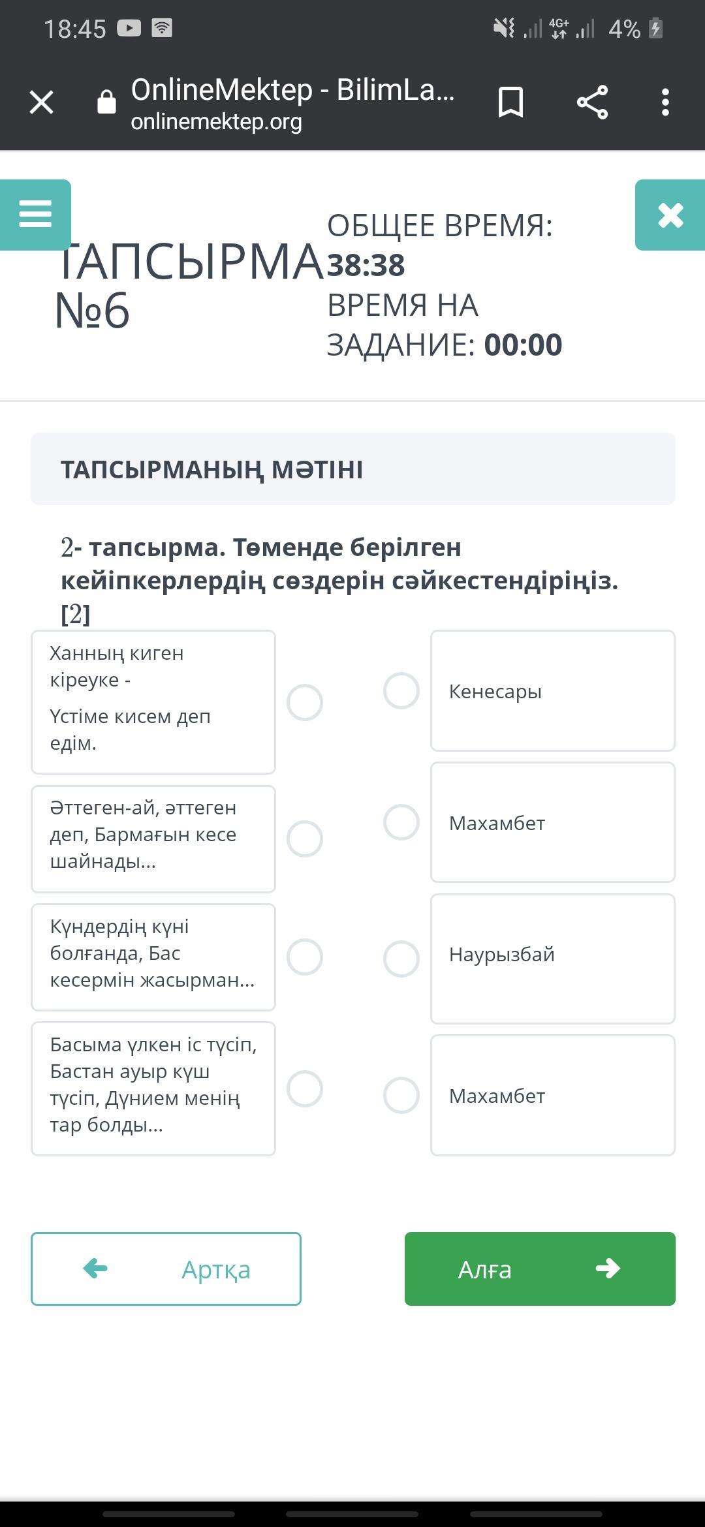
Task: Select radio next to 'Басыма үлкен іс түсіп'
Action: pos(305,1088)
